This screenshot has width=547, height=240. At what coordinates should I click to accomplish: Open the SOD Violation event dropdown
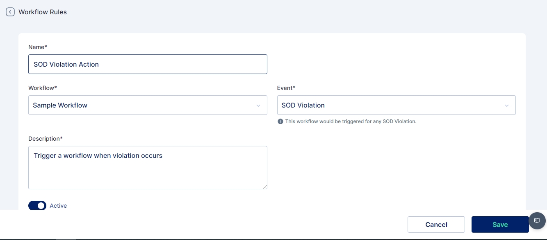pyautogui.click(x=390, y=105)
